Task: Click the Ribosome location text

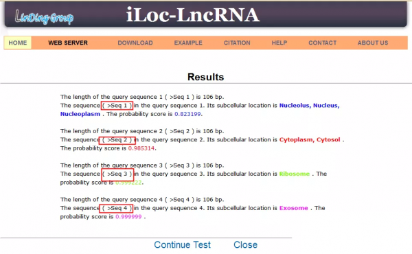Action: coord(295,174)
